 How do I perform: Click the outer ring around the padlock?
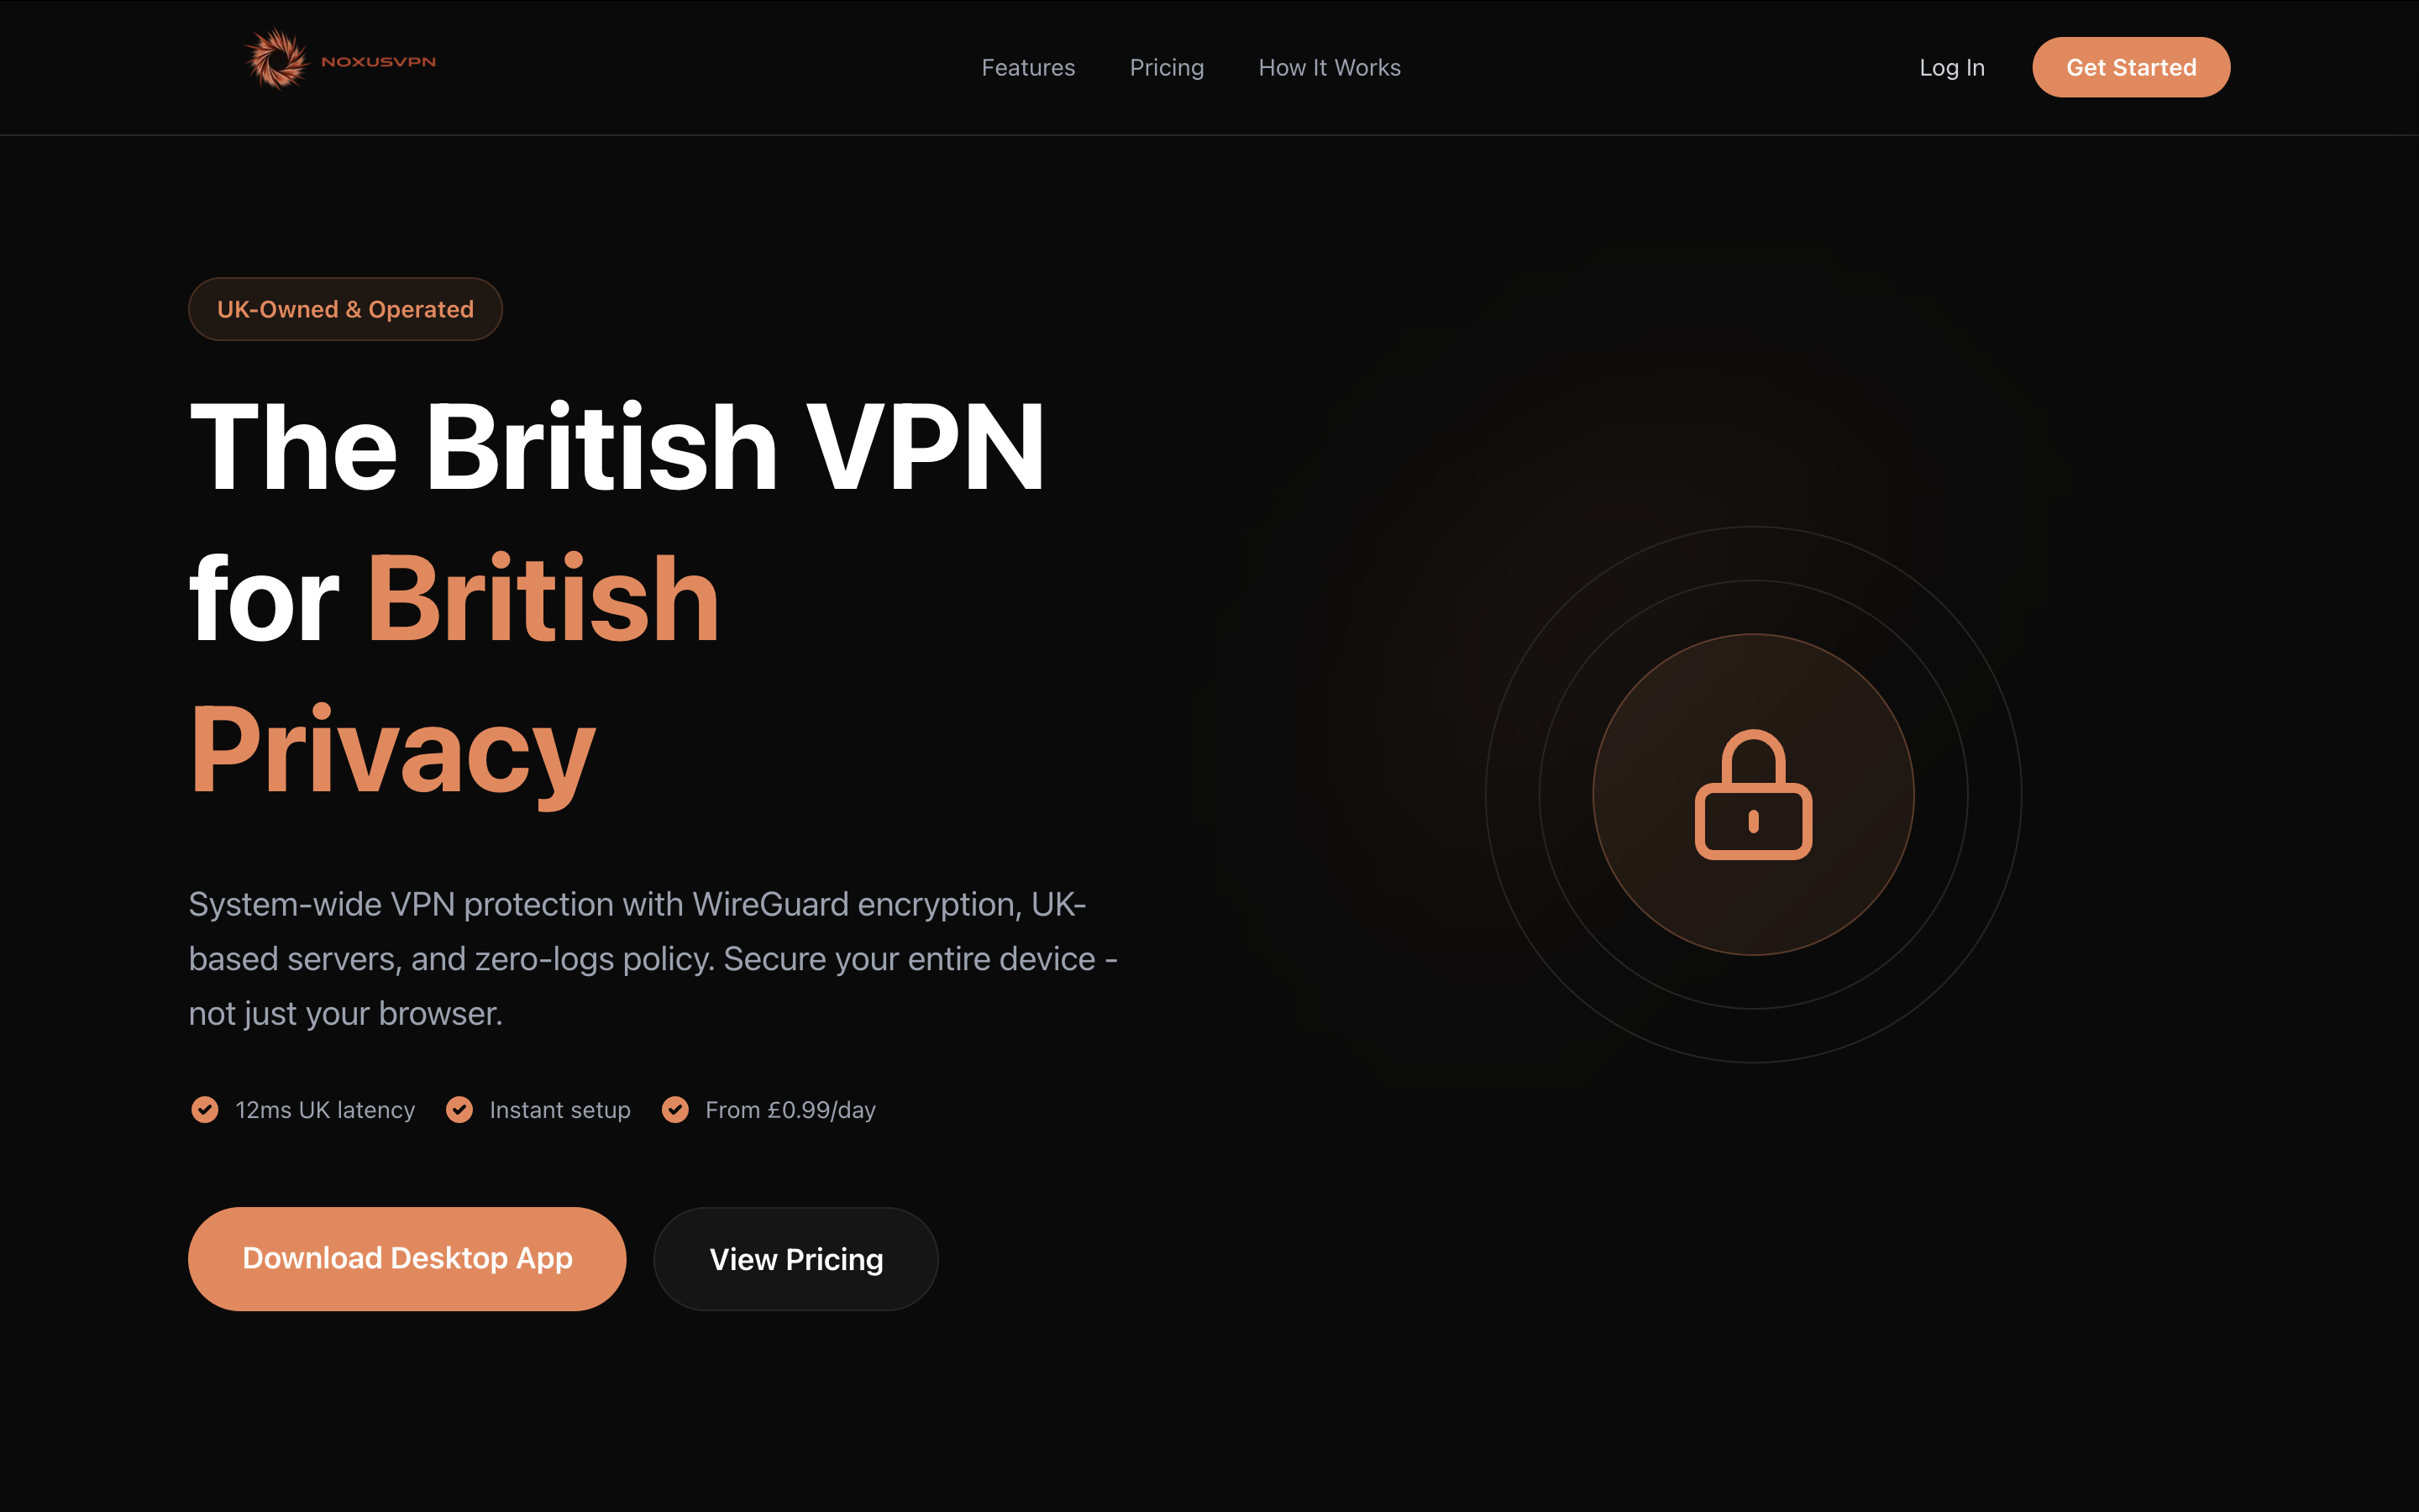[x=1753, y=794]
